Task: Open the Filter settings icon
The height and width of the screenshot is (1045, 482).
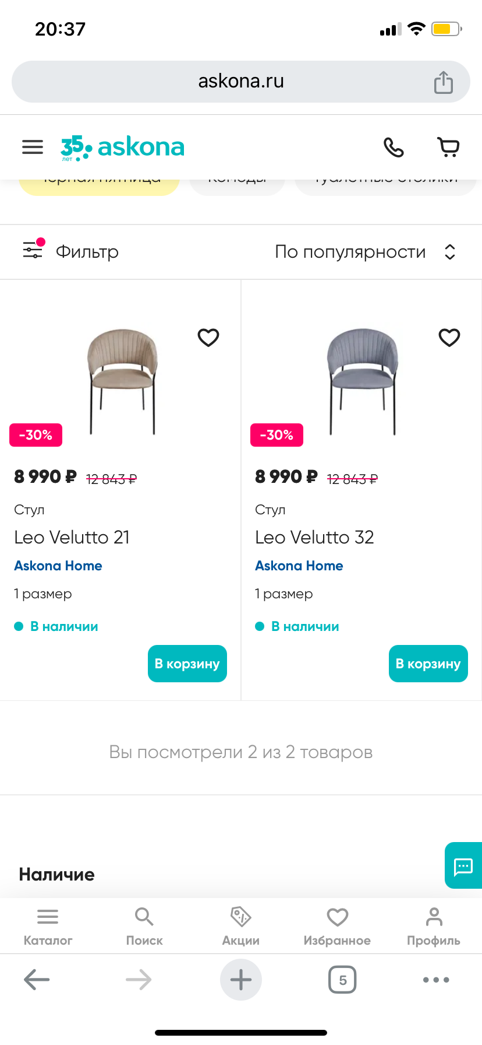Action: click(33, 251)
